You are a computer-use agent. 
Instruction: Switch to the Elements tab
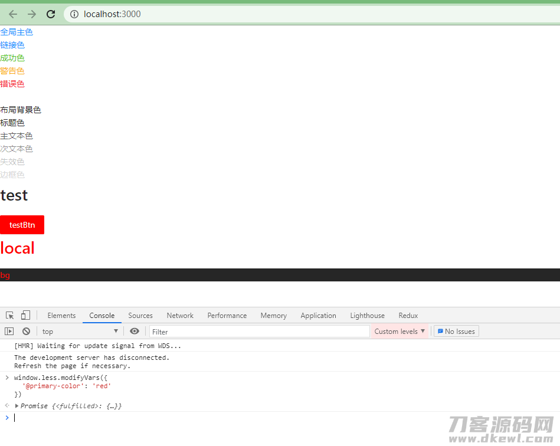coord(61,316)
